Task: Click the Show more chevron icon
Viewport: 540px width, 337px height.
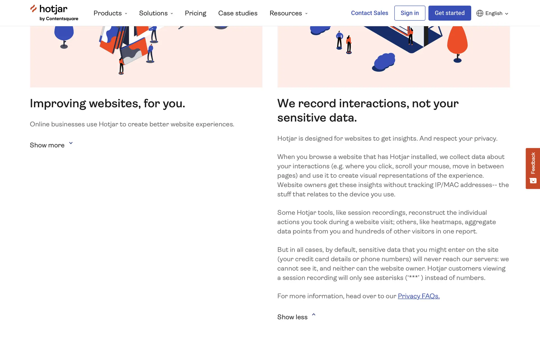Action: [71, 143]
